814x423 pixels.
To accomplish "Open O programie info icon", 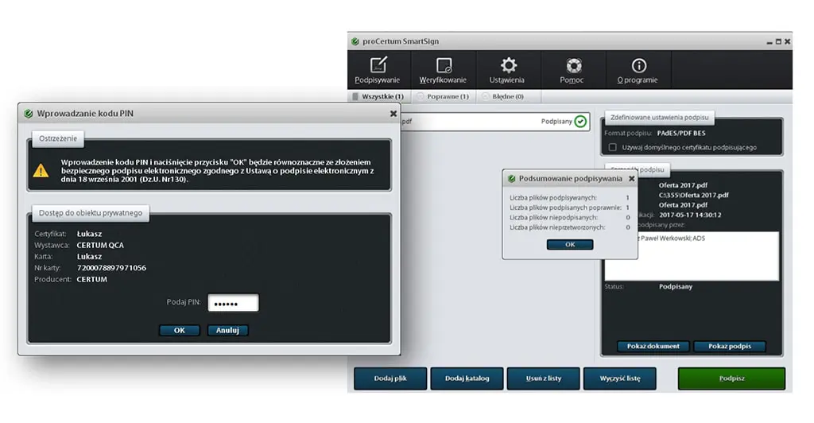I will point(638,70).
